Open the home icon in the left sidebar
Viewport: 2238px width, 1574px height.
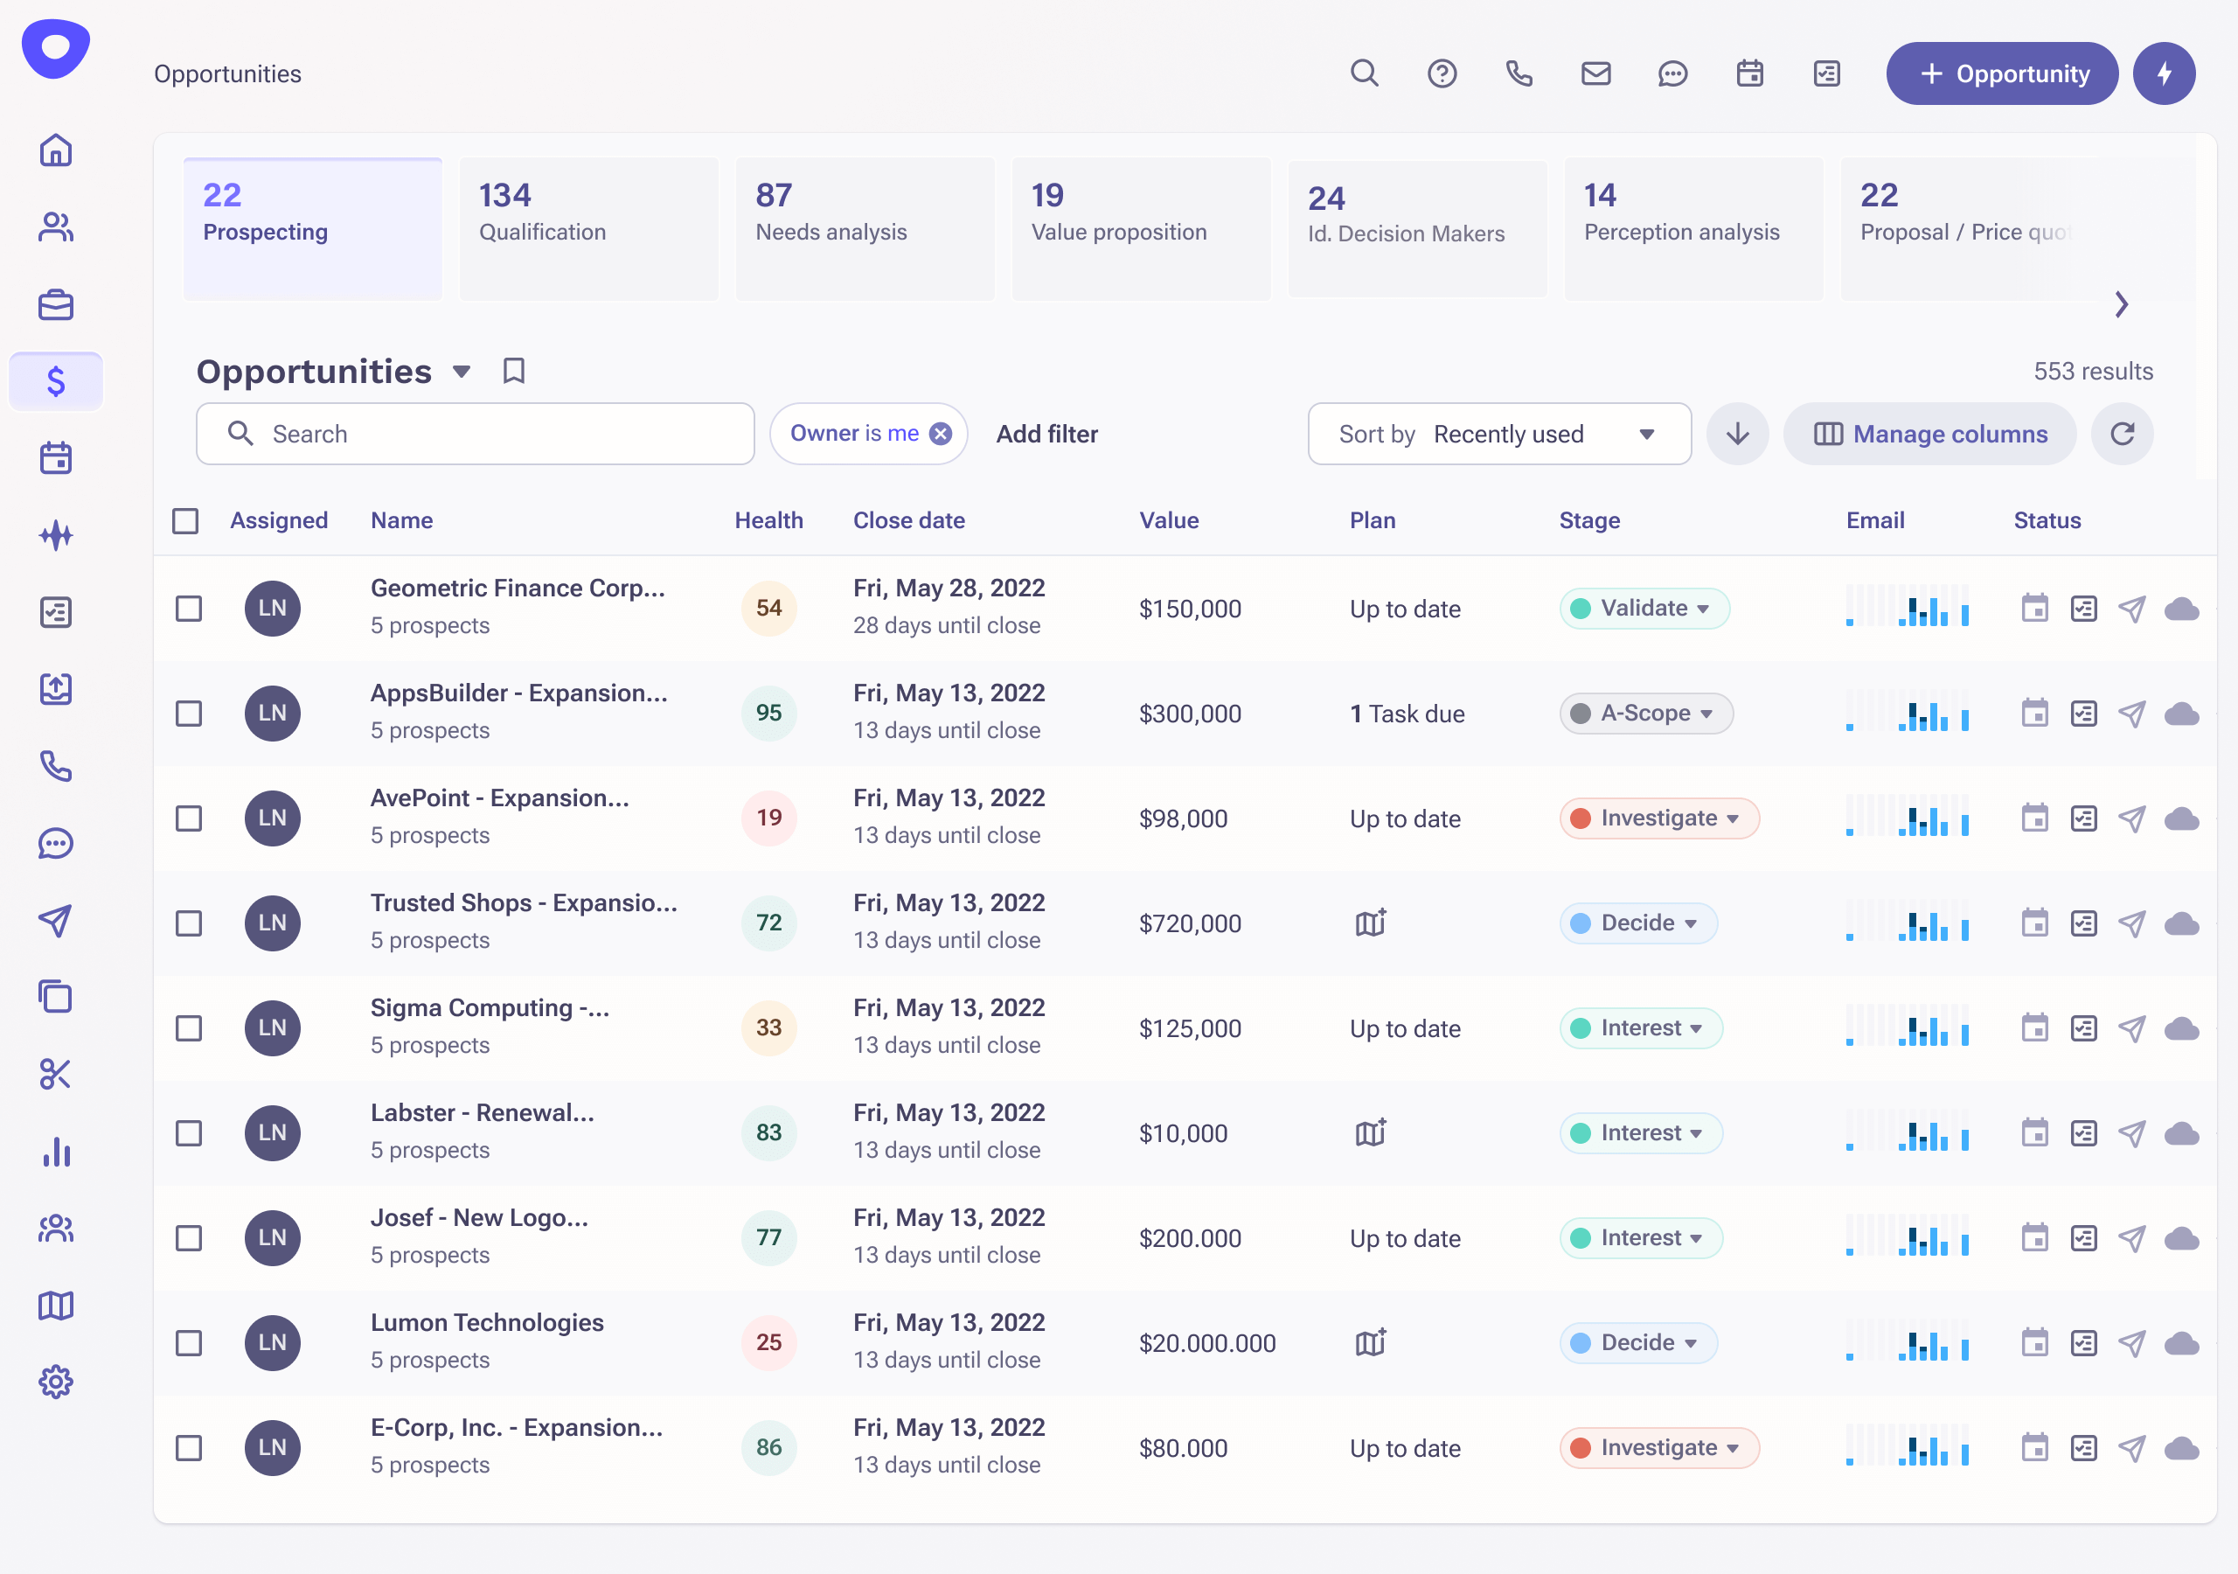[x=56, y=150]
